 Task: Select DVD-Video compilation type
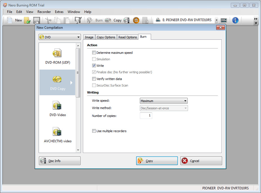57,108
